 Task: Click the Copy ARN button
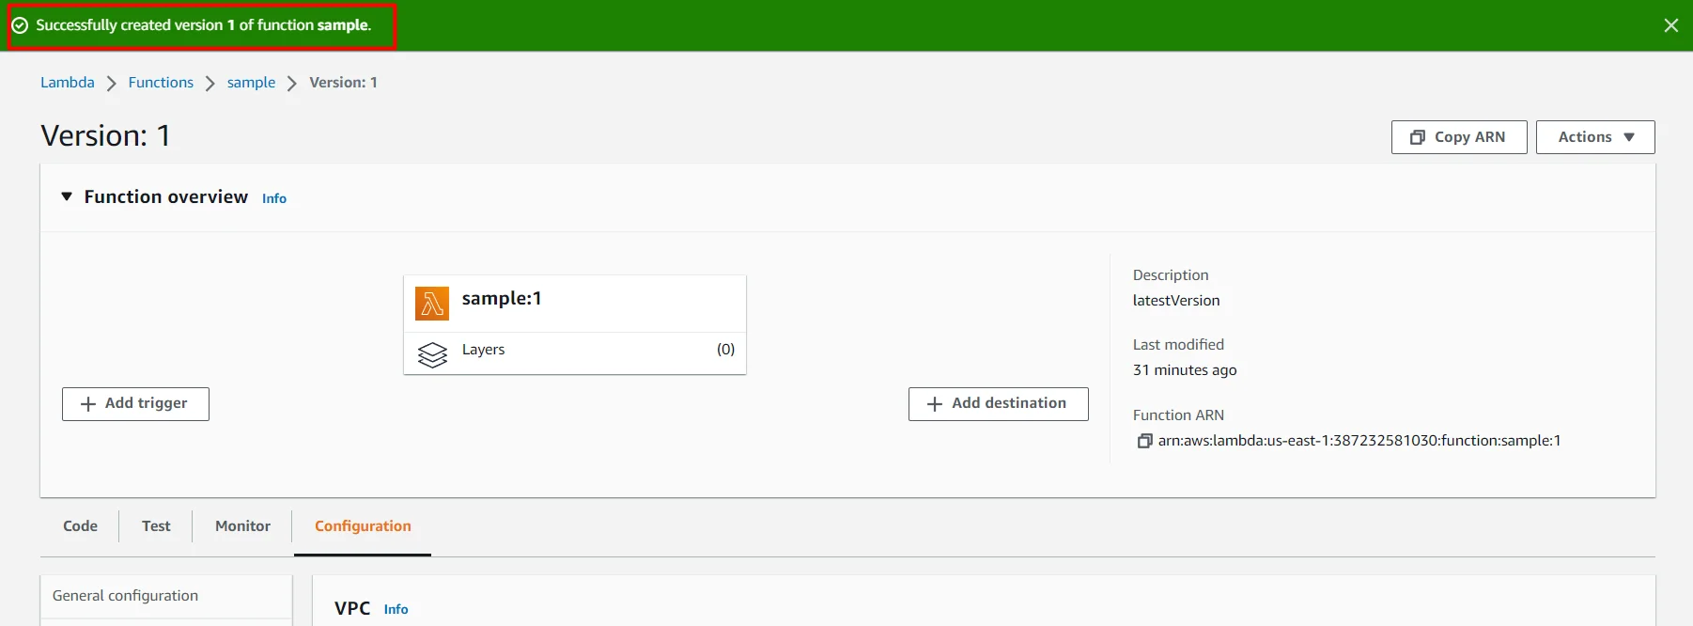[1459, 137]
